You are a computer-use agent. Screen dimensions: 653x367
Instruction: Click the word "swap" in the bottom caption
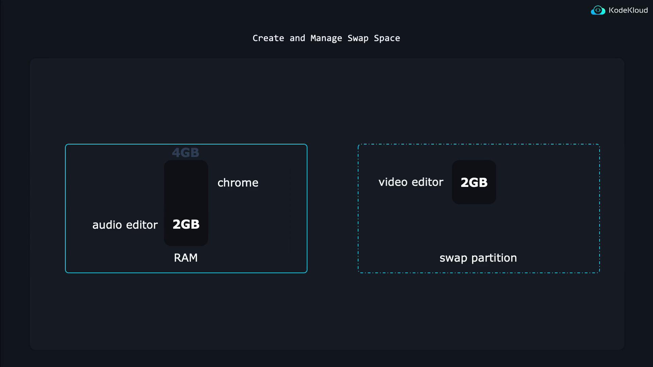[453, 258]
